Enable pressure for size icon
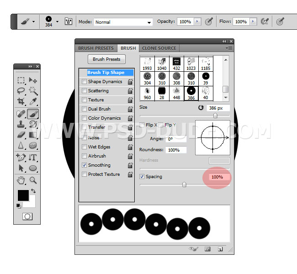This screenshot has width=297, height=274. 280,21
